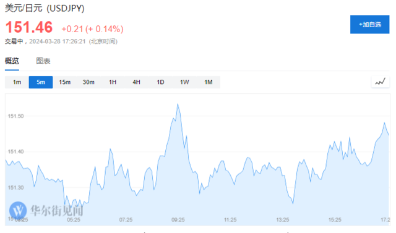Click the 151.30 axis label
This screenshot has height=233, width=396.
click(15, 188)
